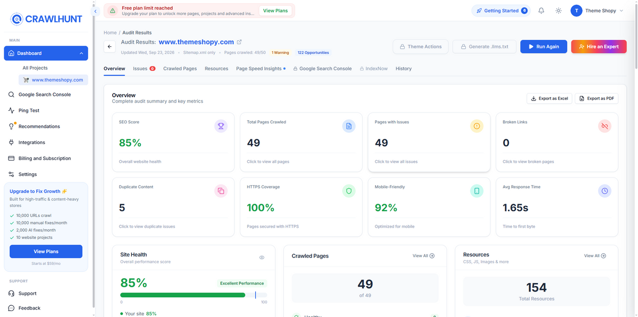638x317 pixels.
Task: Click the 122 Opportunities badge
Action: (x=313, y=53)
